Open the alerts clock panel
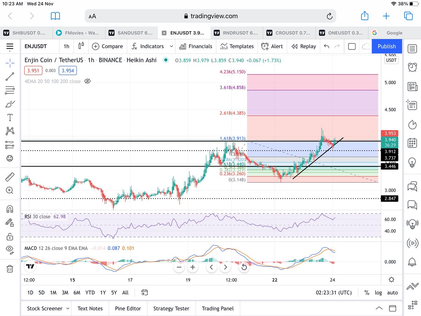The width and height of the screenshot is (421, 316). [x=412, y=67]
